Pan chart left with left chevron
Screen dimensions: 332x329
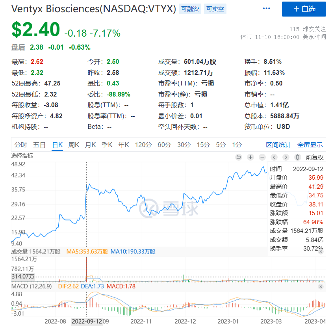coord(274,157)
